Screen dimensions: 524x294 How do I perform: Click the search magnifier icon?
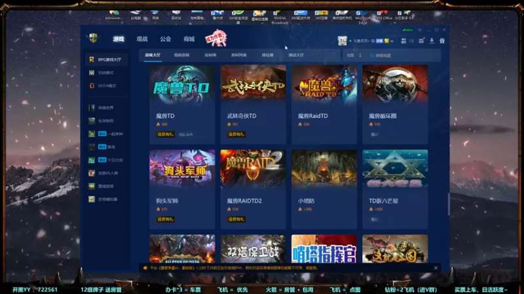point(371,56)
